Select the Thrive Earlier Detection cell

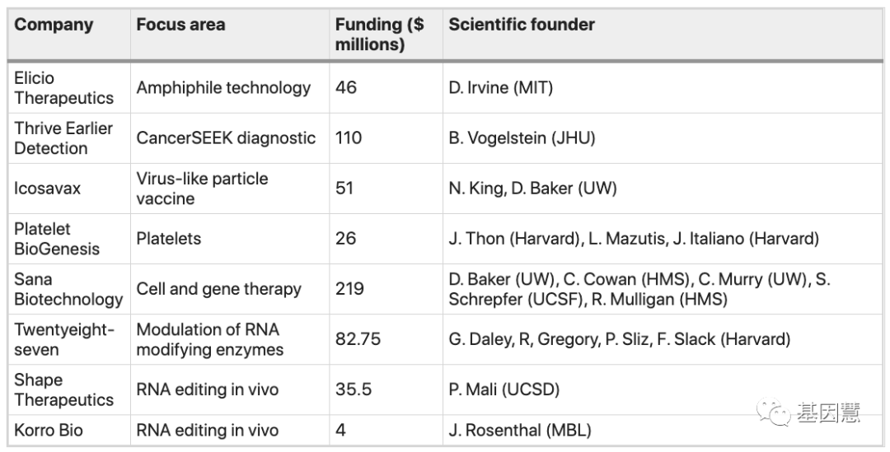pos(63,138)
